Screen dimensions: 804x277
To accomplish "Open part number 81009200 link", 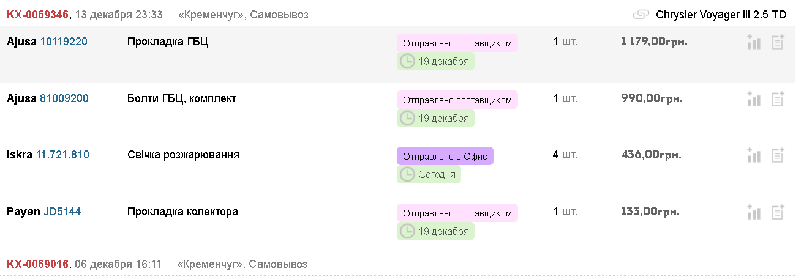I will (x=64, y=98).
